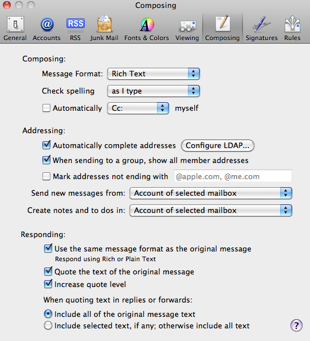Image resolution: width=310 pixels, height=341 pixels.
Task: Open the Check spelling as I type dropdown
Action: point(154,91)
